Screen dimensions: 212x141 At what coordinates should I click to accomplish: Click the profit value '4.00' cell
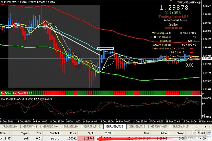pyautogui.click(x=203, y=138)
